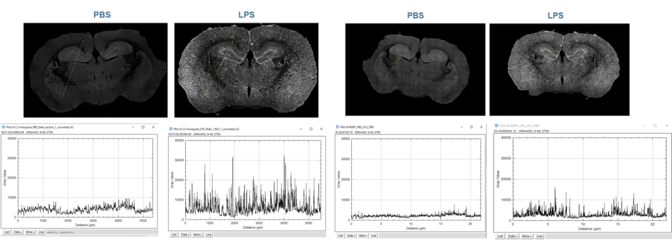Close the NG001_PBS plot window
Screen dimensions: 672x240
[480, 127]
